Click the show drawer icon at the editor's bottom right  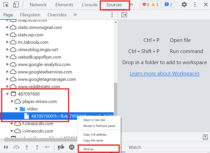click(x=205, y=137)
